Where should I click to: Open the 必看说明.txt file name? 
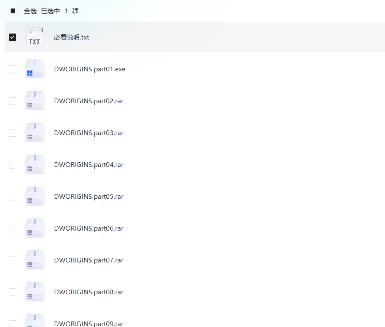tap(71, 37)
